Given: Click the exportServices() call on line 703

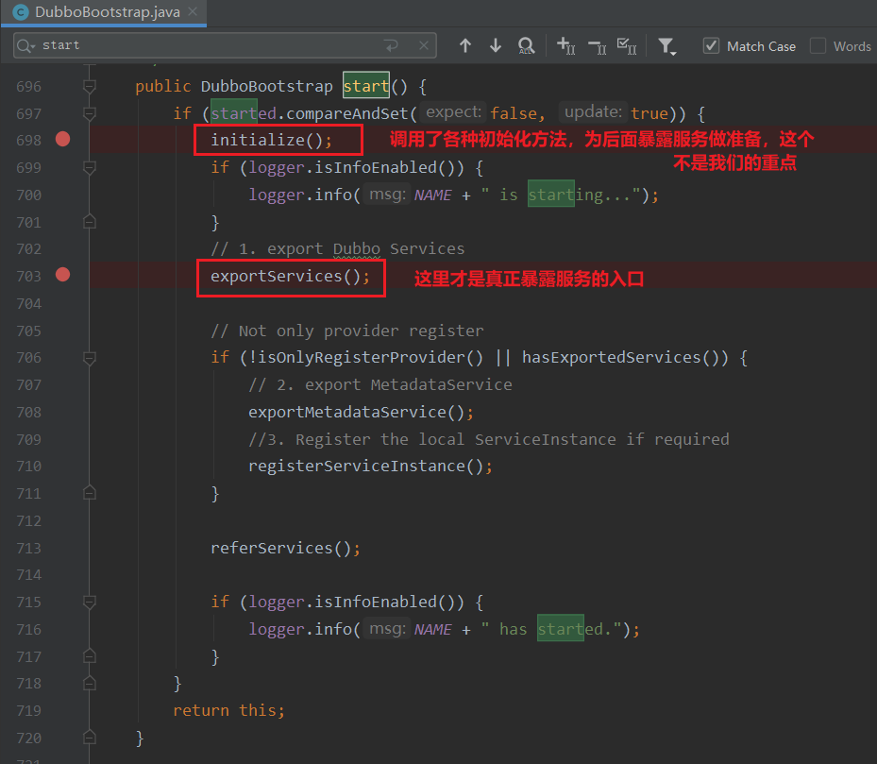Looking at the screenshot, I should pyautogui.click(x=290, y=276).
